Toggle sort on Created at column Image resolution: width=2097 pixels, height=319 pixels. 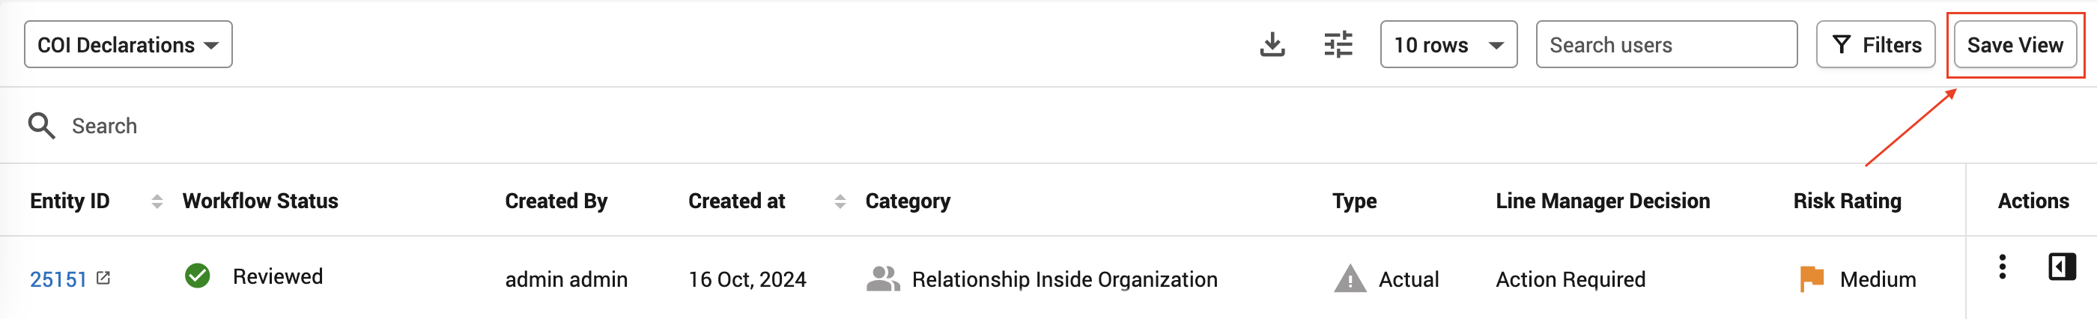point(840,201)
